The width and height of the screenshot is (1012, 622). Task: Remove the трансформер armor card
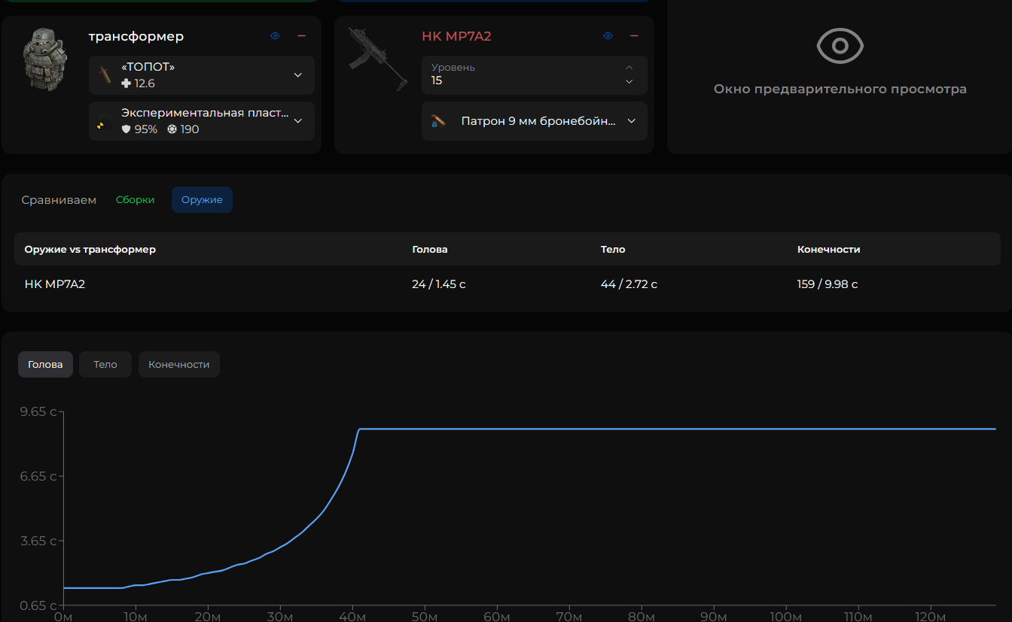click(302, 36)
